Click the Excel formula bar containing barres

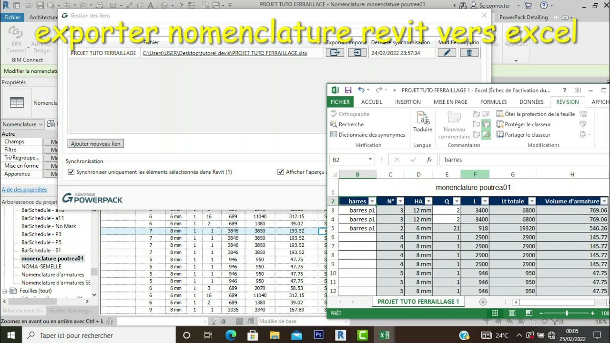point(524,160)
